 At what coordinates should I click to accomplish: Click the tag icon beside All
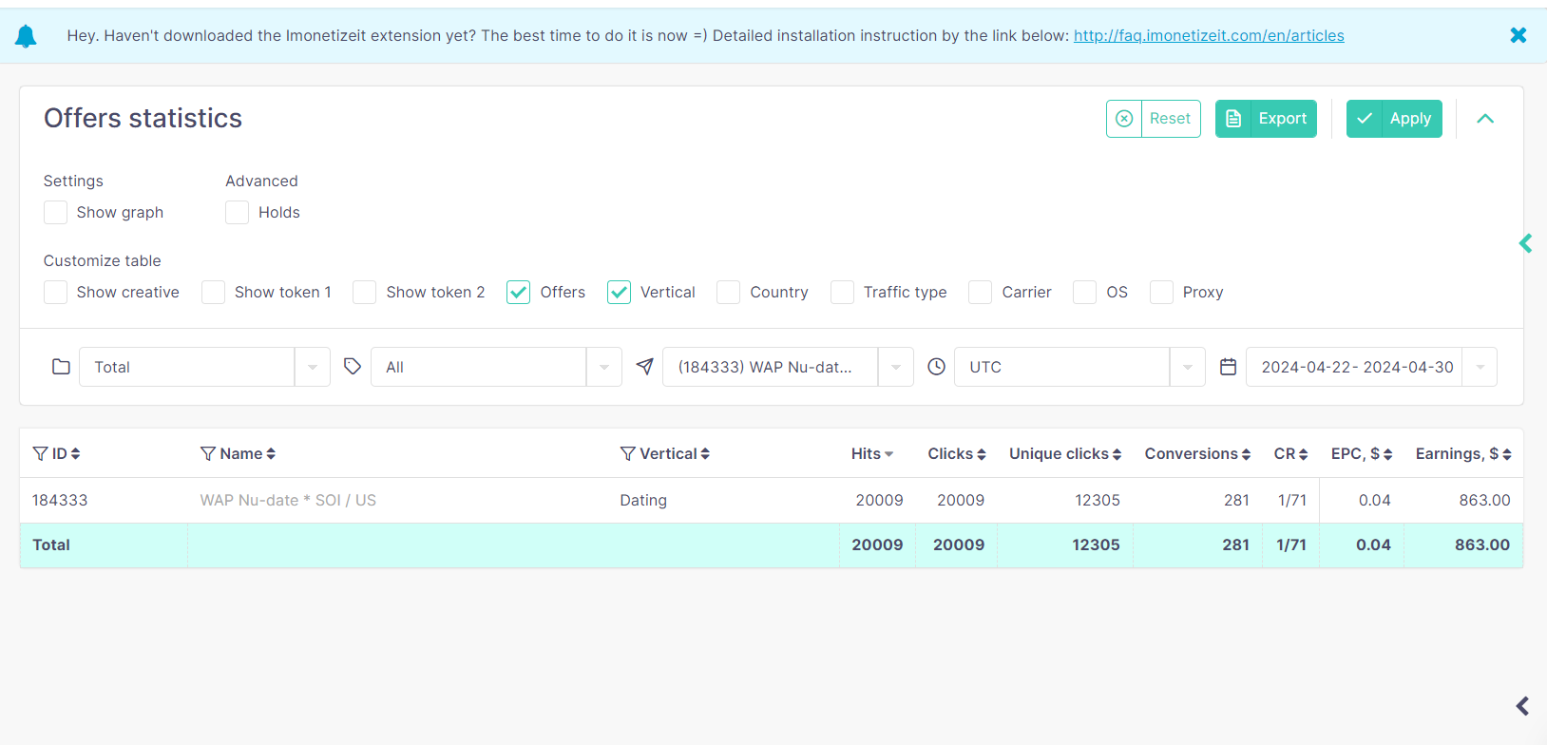(x=353, y=367)
